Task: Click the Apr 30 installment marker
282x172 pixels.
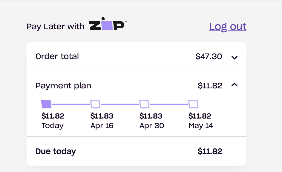Action: 144,104
